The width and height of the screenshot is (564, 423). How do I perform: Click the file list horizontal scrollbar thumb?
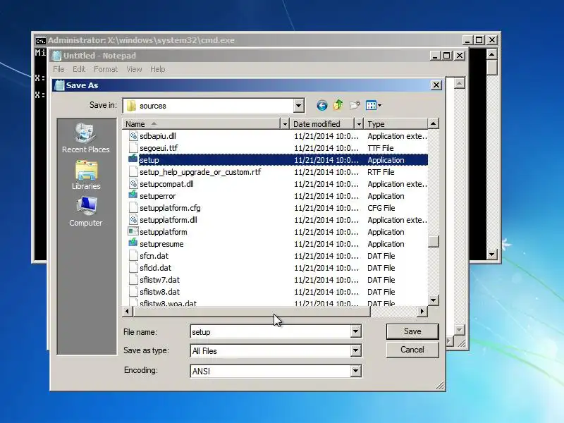[x=251, y=311]
